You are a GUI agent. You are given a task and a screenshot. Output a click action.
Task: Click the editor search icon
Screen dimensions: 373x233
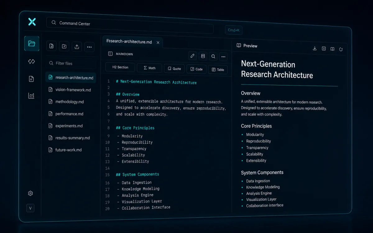click(x=213, y=56)
